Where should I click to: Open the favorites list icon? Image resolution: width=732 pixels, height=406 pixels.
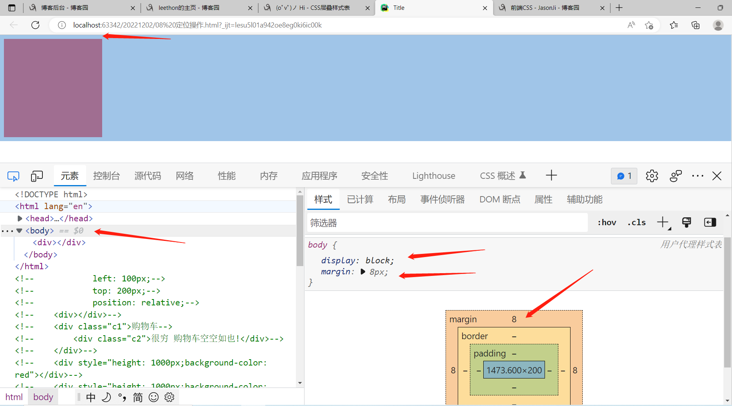click(674, 25)
